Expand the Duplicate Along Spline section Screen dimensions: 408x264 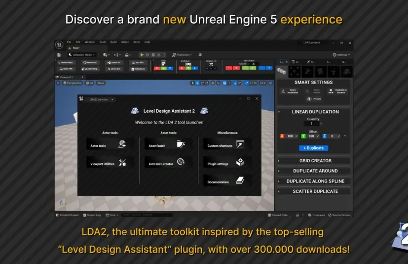tap(315, 181)
